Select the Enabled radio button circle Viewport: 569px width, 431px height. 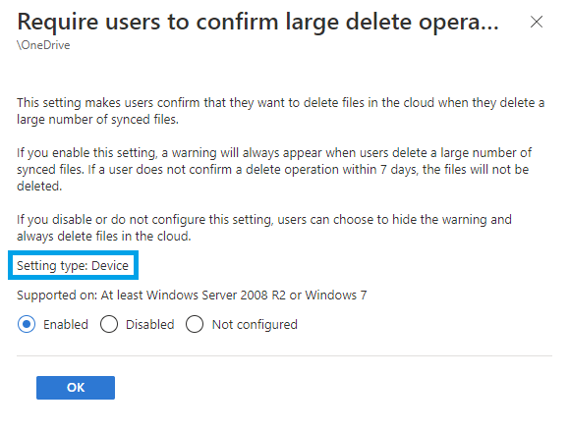27,324
